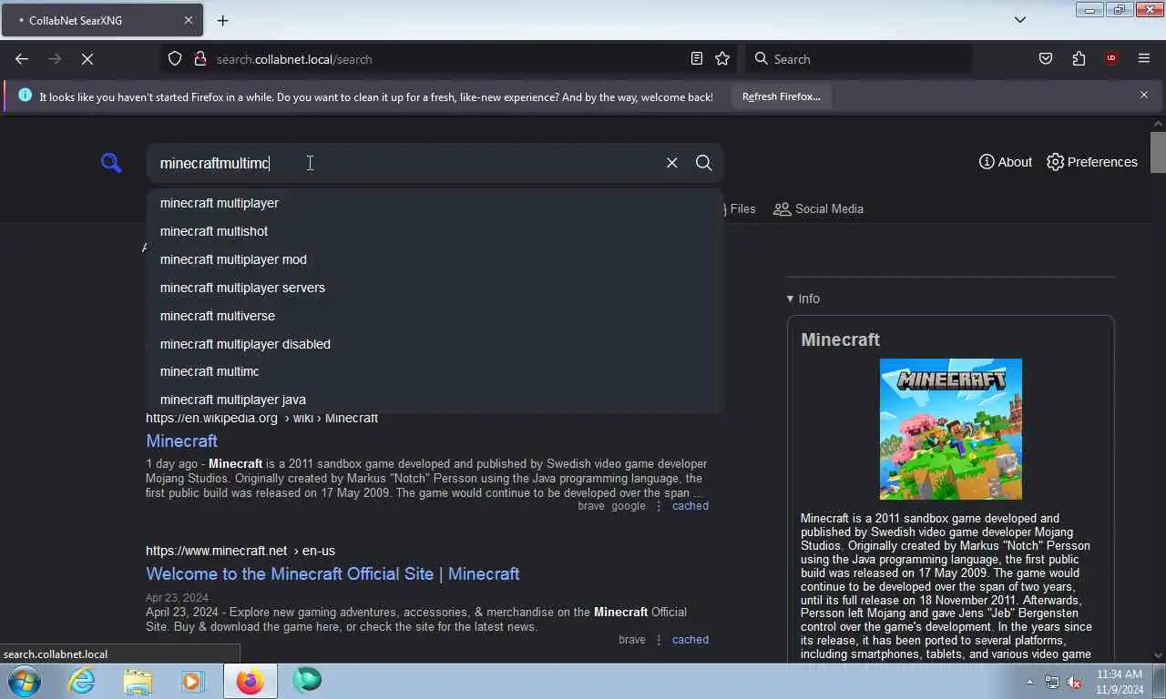
Task: Click the Firefox taskbar icon
Action: (x=250, y=681)
